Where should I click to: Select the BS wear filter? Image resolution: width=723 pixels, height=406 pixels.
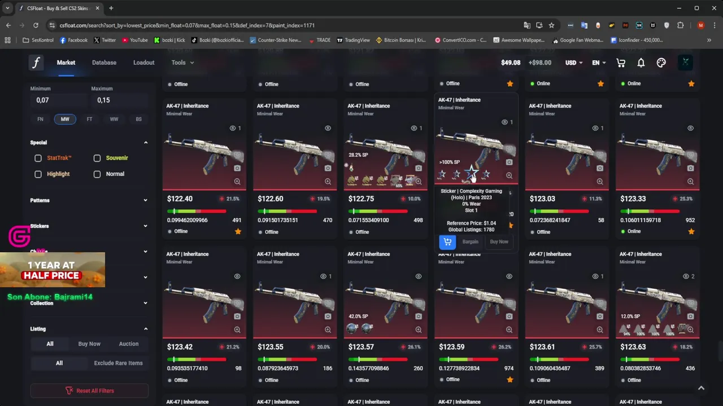tap(138, 119)
